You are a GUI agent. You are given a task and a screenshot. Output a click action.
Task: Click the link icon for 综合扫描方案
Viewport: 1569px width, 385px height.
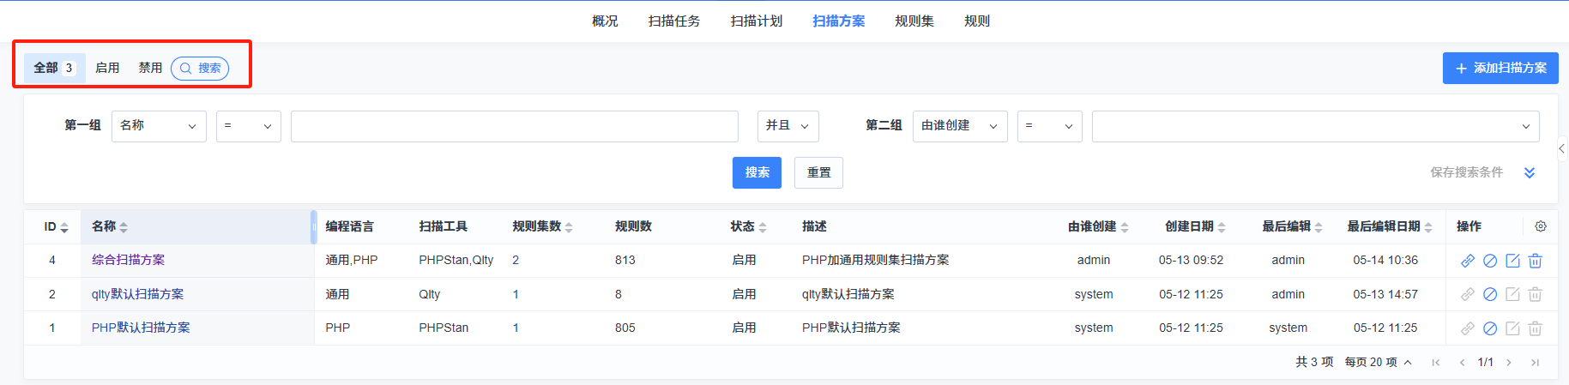pos(1468,261)
